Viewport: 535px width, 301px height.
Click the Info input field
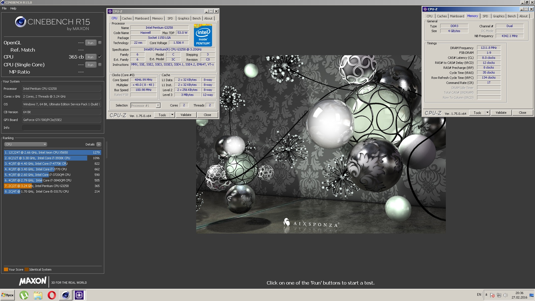[61, 128]
